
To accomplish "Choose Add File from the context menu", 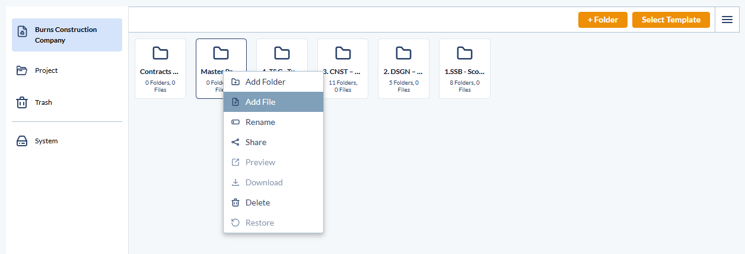I will [260, 102].
